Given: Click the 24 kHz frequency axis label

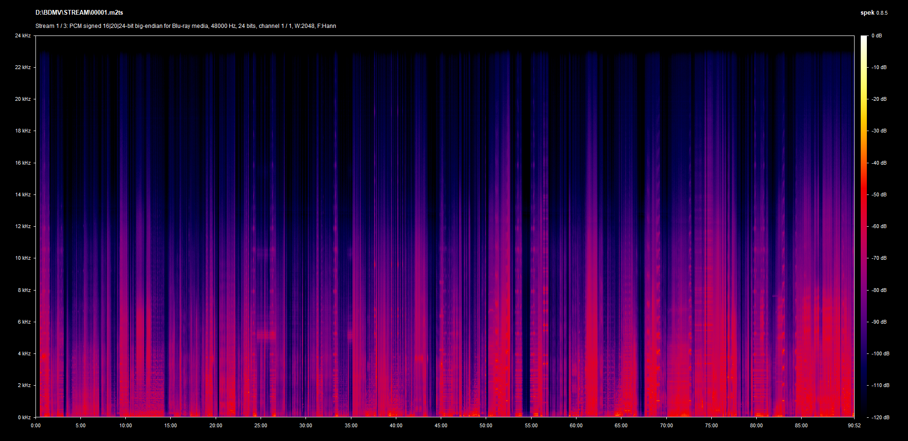Looking at the screenshot, I should click(x=23, y=35).
